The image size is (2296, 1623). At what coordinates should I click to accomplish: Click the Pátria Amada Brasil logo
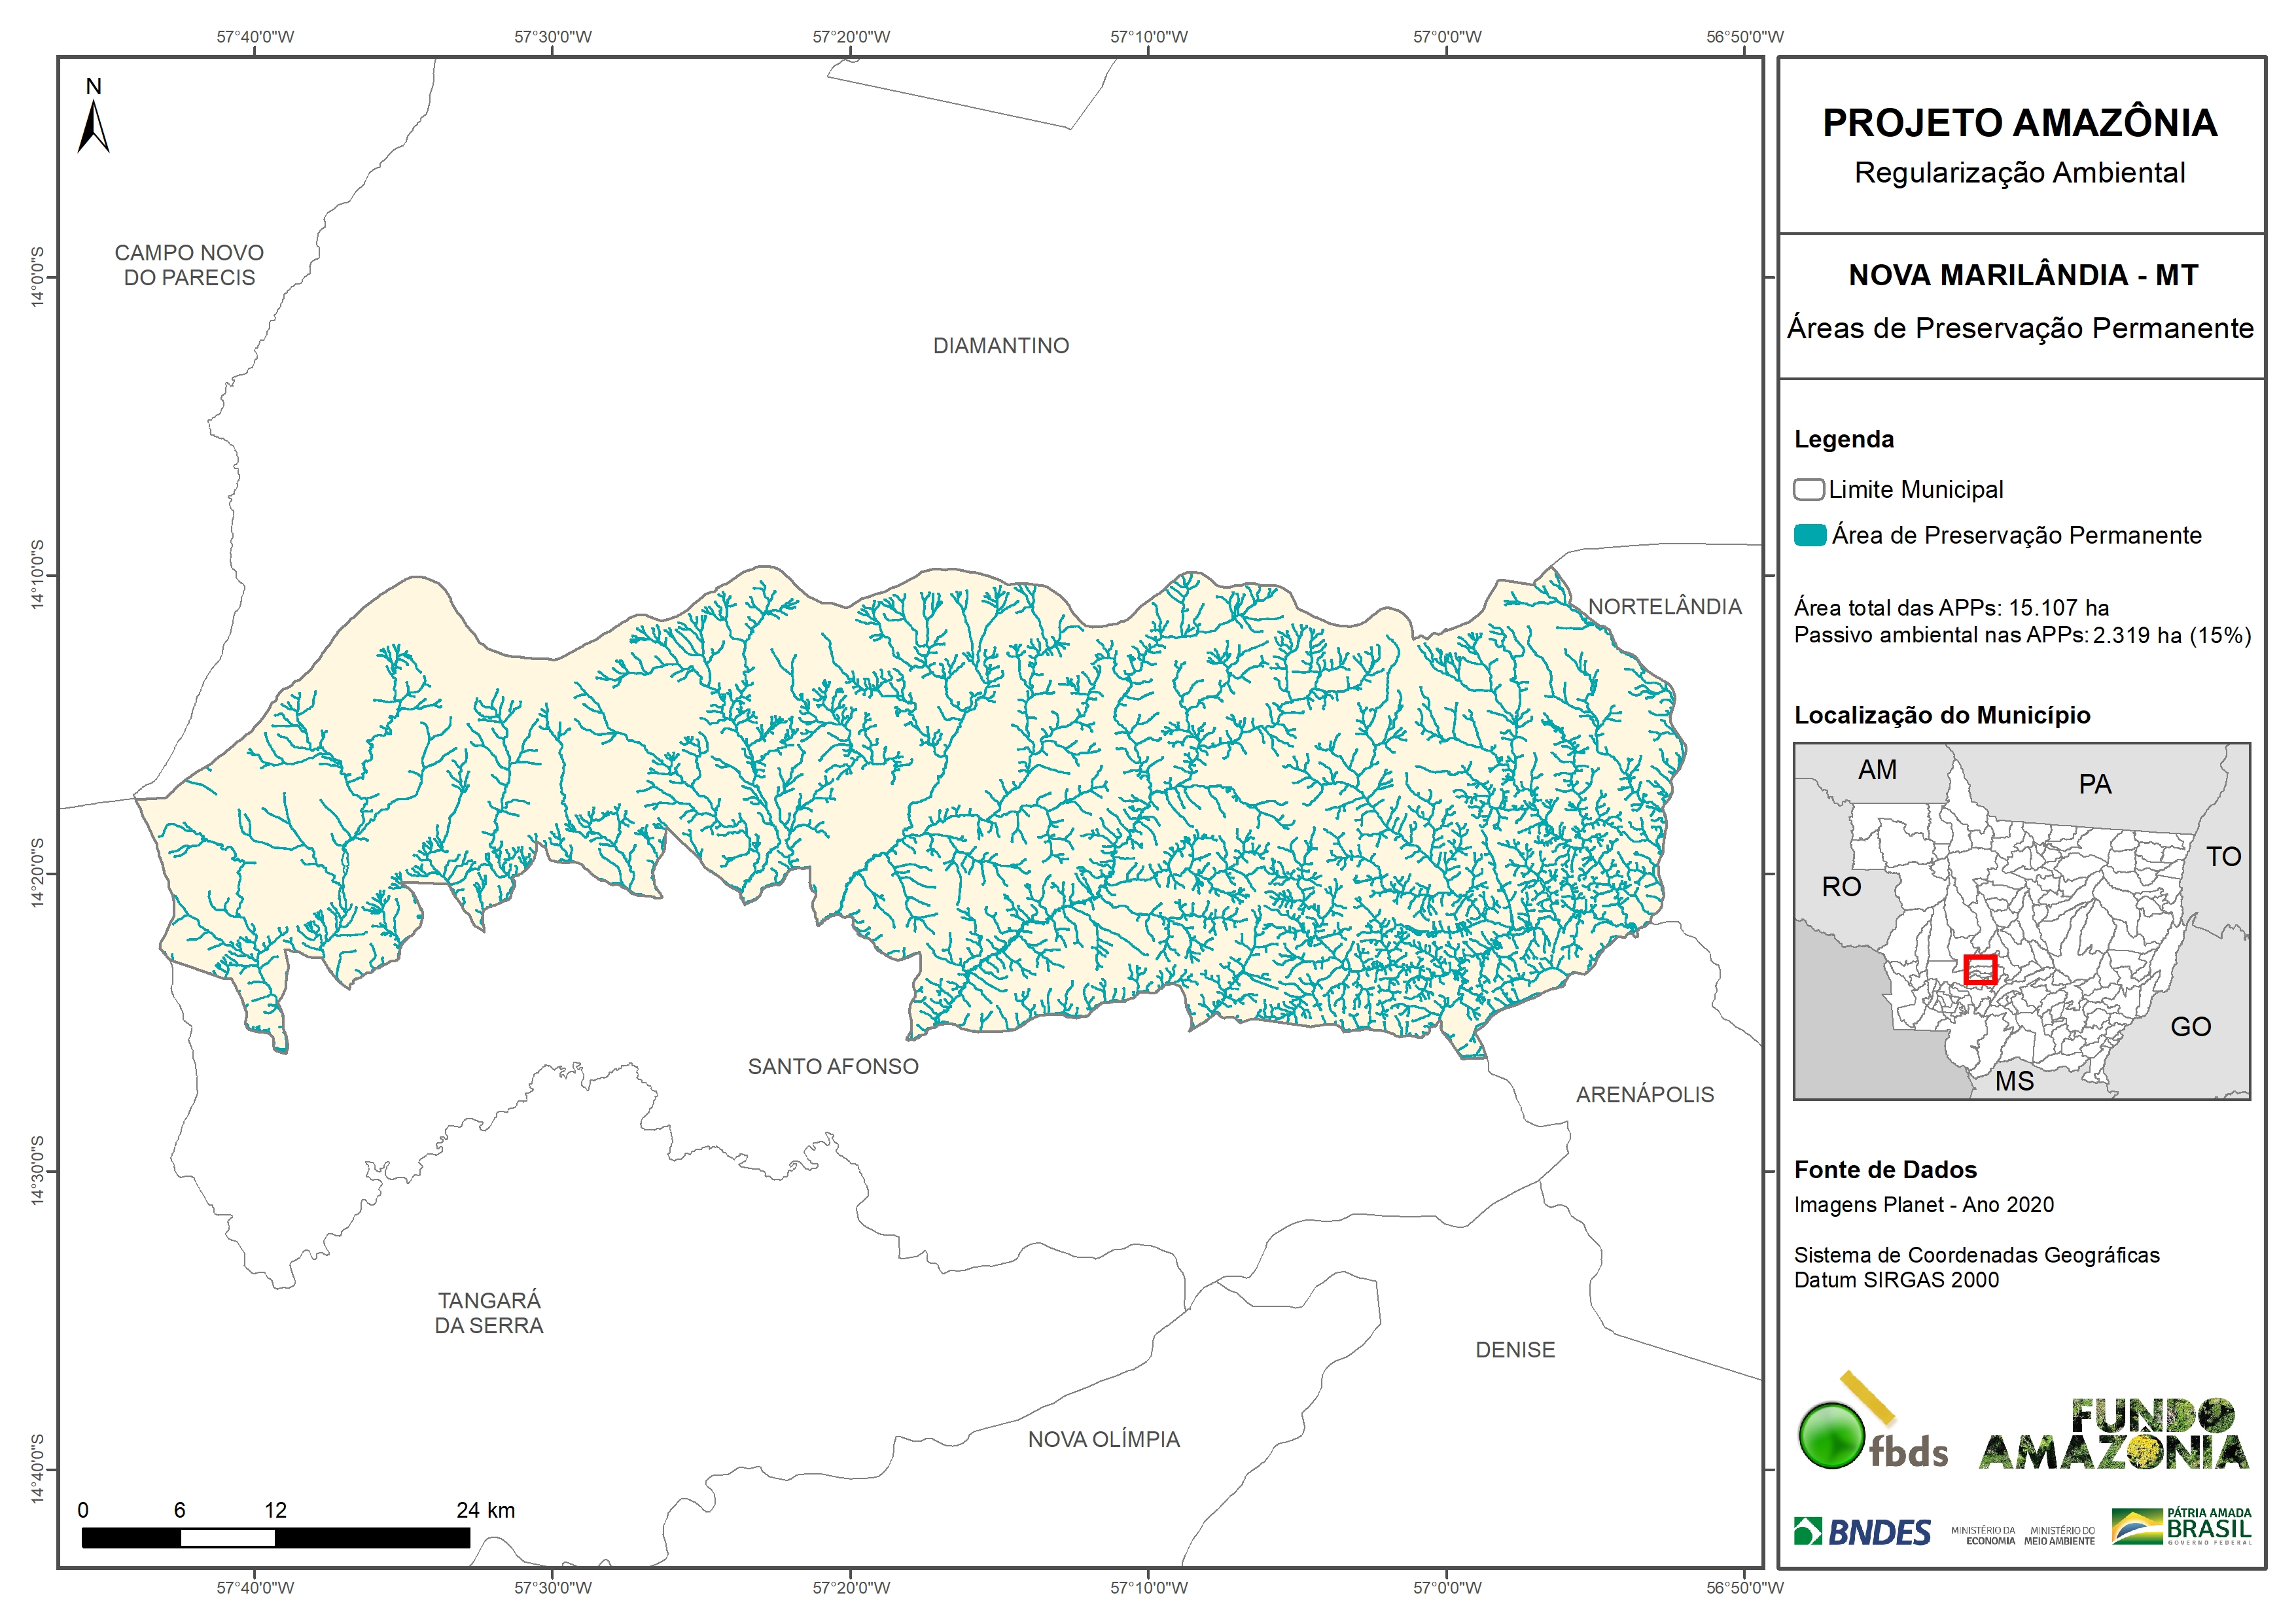coord(2182,1527)
